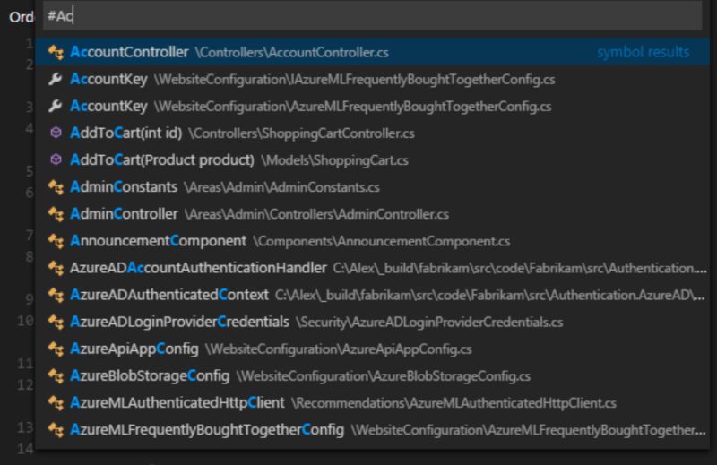Image resolution: width=717 pixels, height=465 pixels.
Task: Select the AccountController symbol result
Action: pyautogui.click(x=372, y=52)
